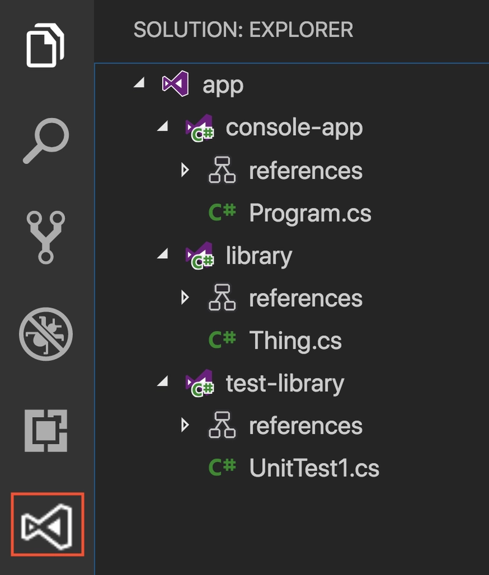The width and height of the screenshot is (489, 575).
Task: Select the library project name
Action: 259,256
